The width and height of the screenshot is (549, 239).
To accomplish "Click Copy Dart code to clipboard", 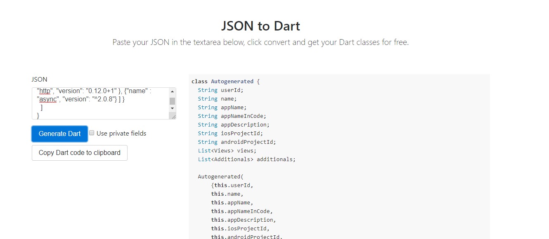I will point(79,153).
